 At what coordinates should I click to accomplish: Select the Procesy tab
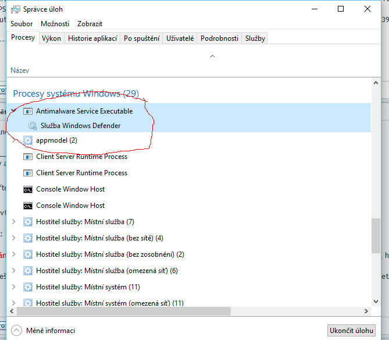[x=23, y=37]
